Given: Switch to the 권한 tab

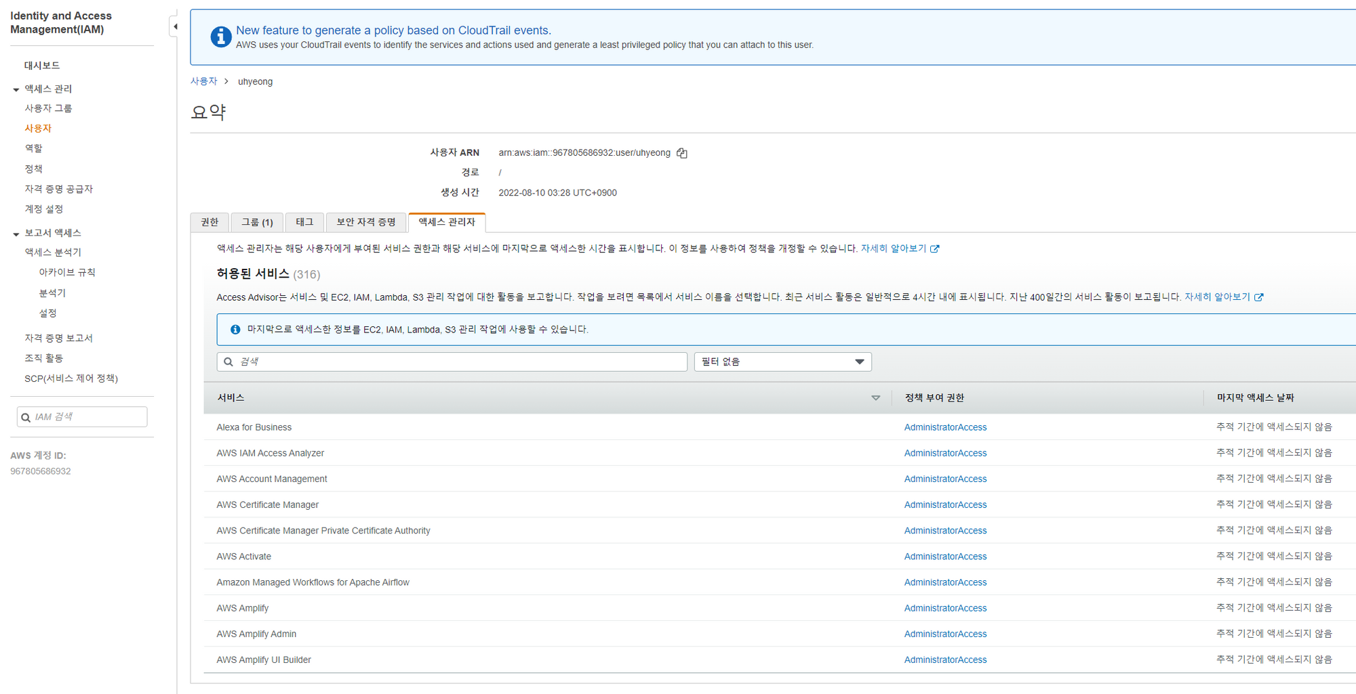Looking at the screenshot, I should (210, 222).
